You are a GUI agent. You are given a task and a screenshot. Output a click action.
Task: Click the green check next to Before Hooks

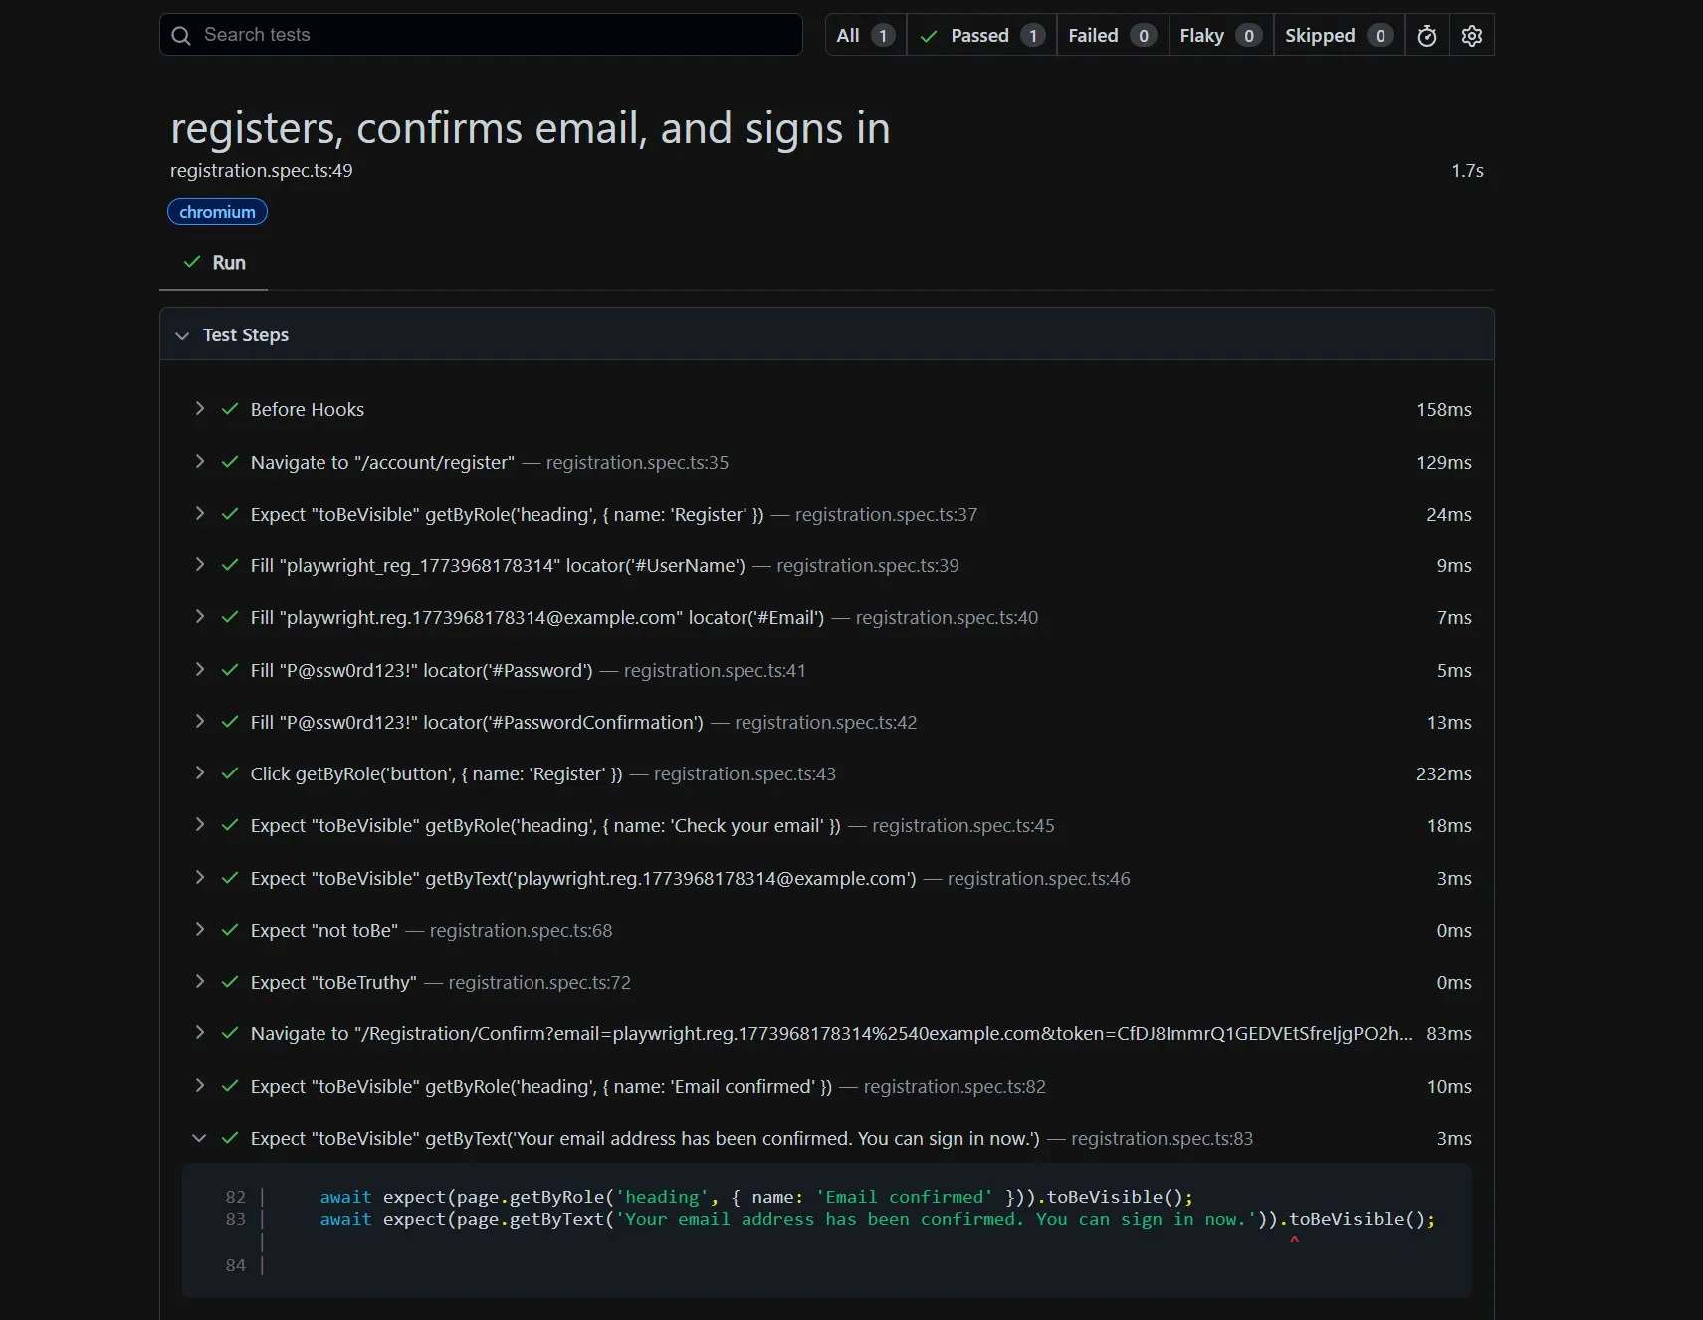click(x=230, y=409)
